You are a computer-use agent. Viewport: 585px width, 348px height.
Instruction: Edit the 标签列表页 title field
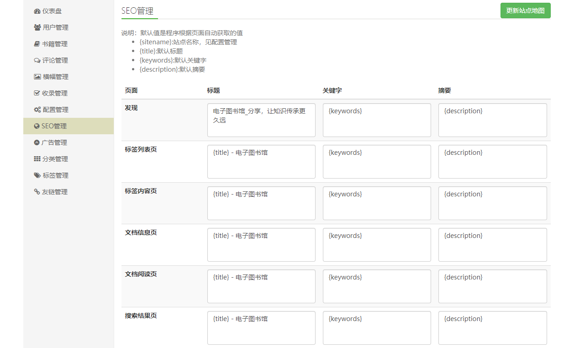tap(261, 162)
